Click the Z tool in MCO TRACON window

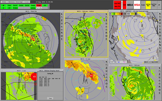pyautogui.click(x=62, y=20)
